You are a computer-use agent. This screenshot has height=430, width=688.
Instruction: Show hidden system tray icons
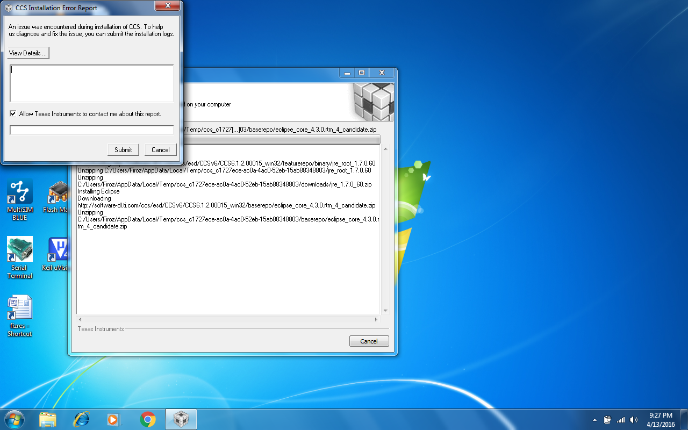[x=594, y=420]
